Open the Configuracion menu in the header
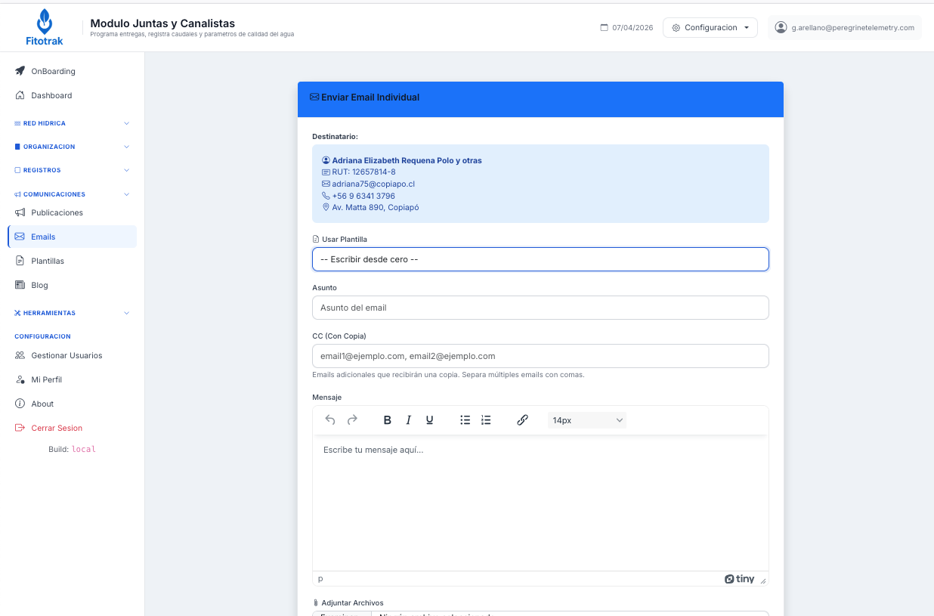The width and height of the screenshot is (934, 616). click(710, 26)
